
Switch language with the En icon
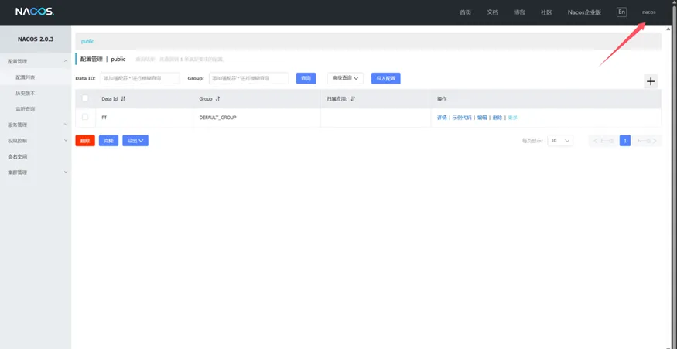coord(621,12)
